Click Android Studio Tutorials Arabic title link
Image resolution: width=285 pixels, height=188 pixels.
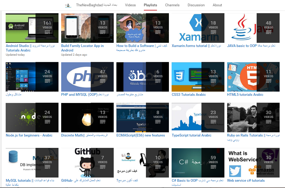tap(30, 48)
